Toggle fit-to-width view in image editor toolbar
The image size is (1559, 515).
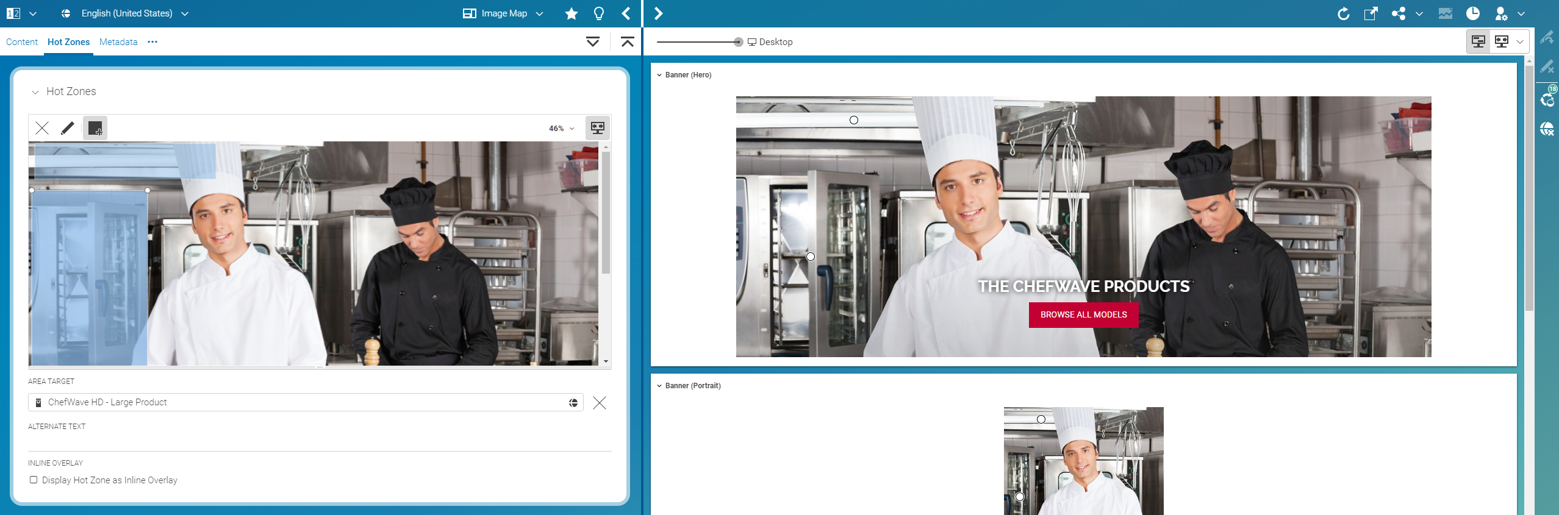pos(597,128)
